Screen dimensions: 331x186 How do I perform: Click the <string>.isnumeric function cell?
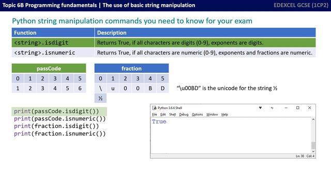point(53,53)
